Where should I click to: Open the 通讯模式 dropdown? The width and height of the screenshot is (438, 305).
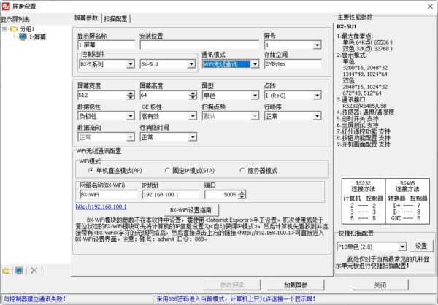pos(254,63)
